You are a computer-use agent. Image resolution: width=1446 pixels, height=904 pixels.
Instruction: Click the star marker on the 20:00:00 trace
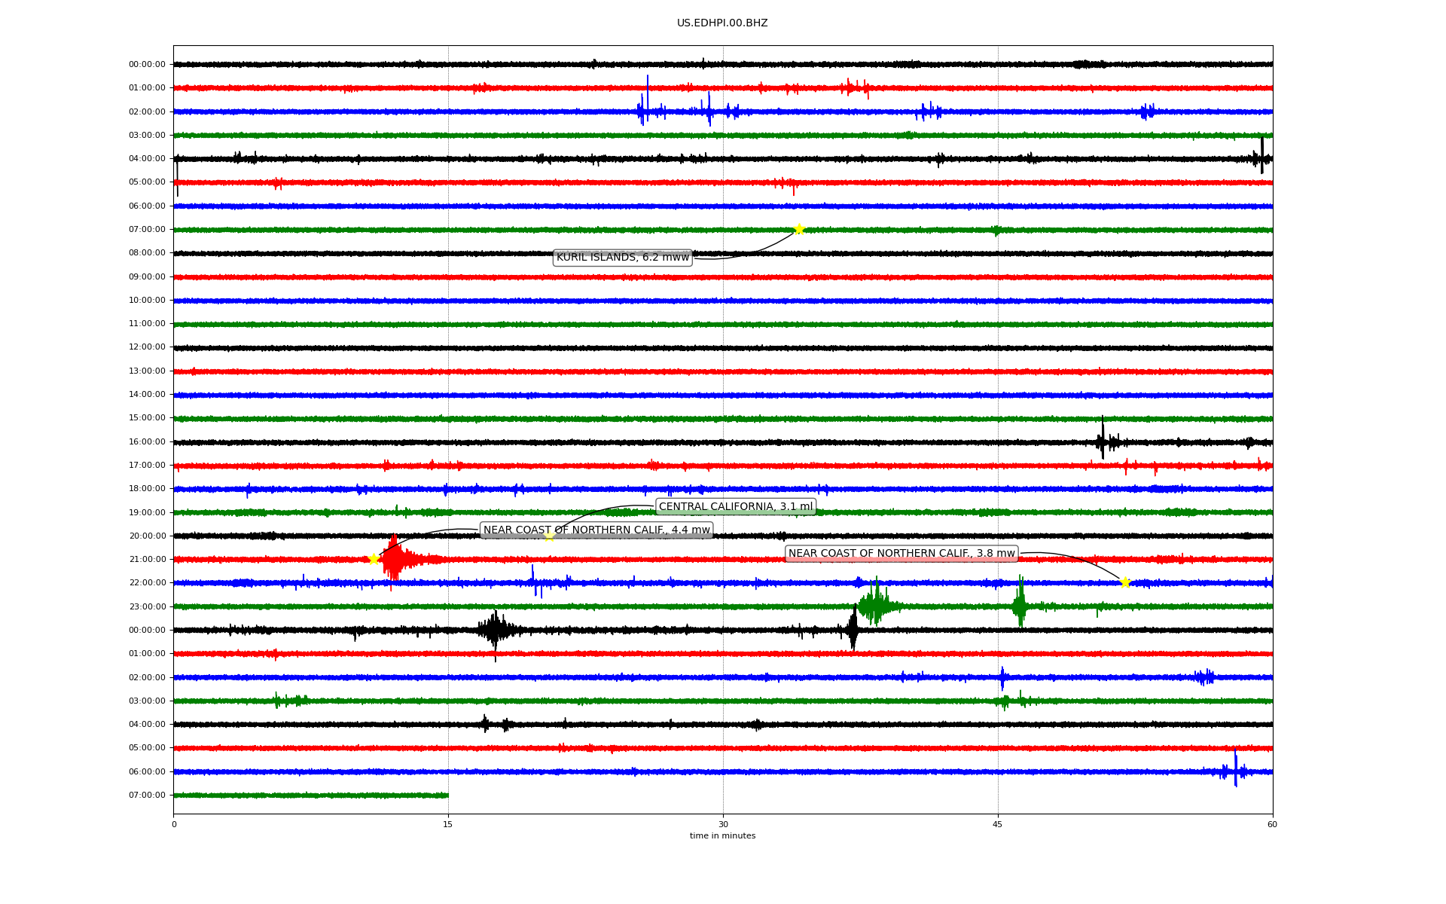[x=549, y=536]
